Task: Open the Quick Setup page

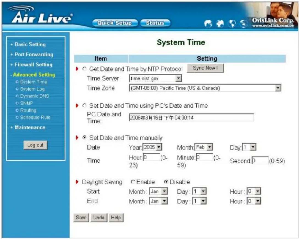Action: [115, 23]
